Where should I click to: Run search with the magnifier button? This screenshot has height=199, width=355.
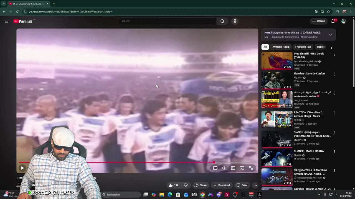[222, 21]
